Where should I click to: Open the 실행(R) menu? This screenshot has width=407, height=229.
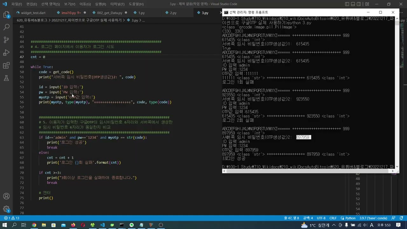[100, 4]
